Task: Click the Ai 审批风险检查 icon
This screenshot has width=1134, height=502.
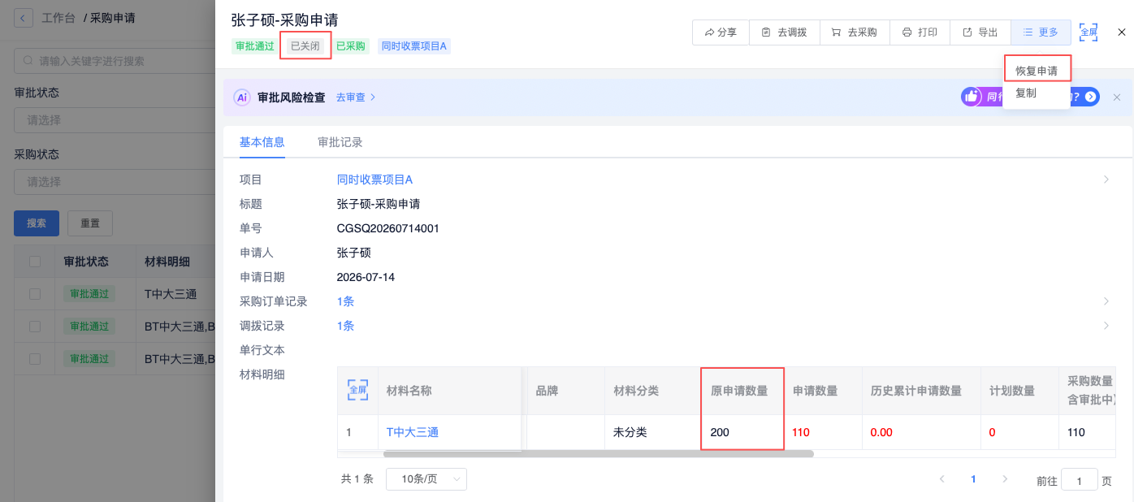Action: (241, 97)
